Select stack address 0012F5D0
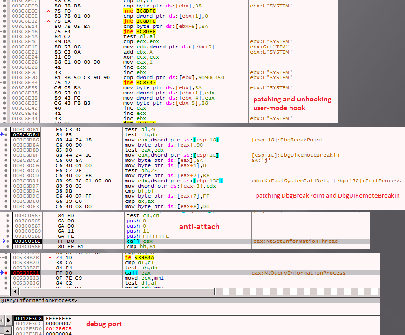Screen dimensions: 405x335 [29, 329]
